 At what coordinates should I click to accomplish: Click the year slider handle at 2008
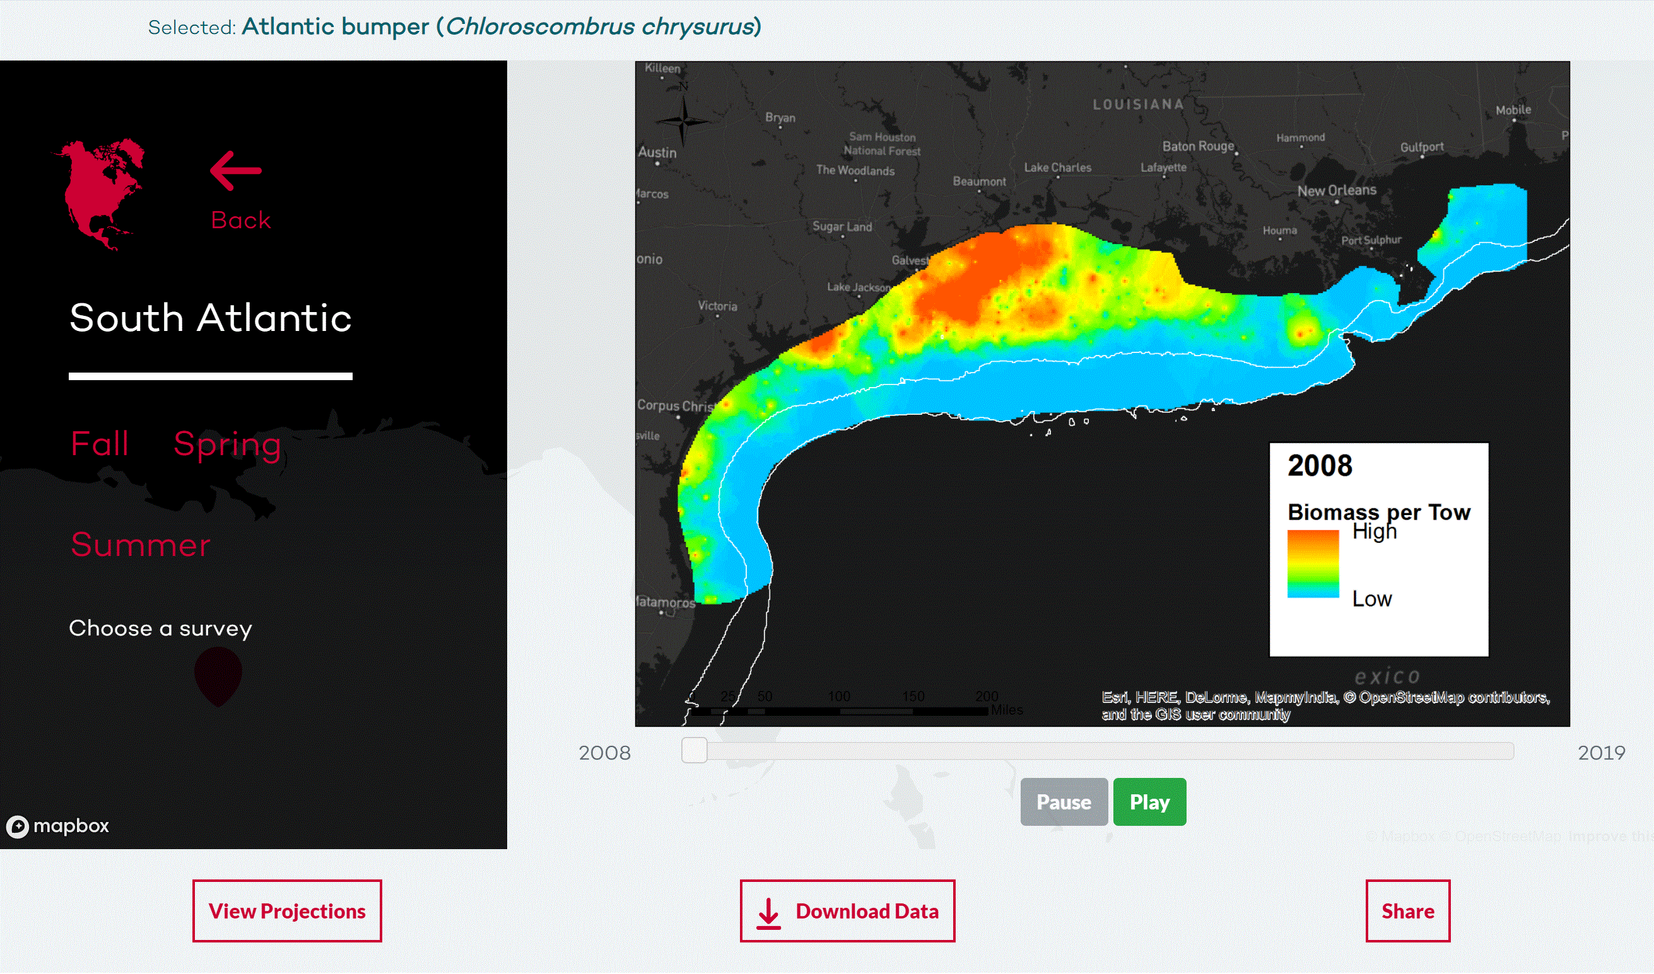coord(695,751)
